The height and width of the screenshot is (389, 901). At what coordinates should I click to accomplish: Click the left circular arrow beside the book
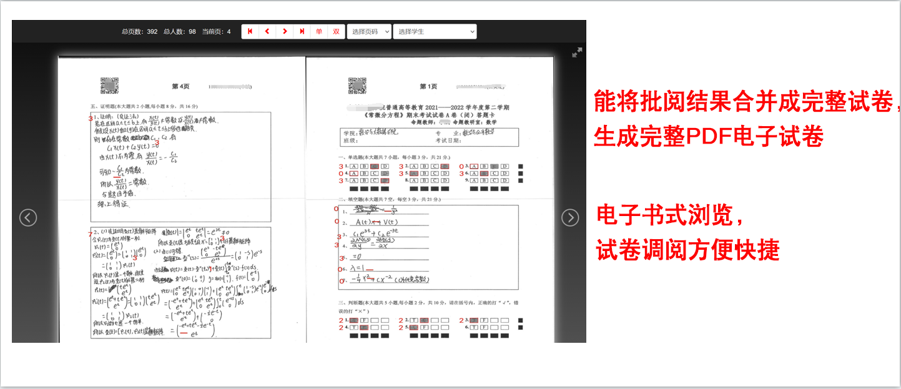[28, 217]
